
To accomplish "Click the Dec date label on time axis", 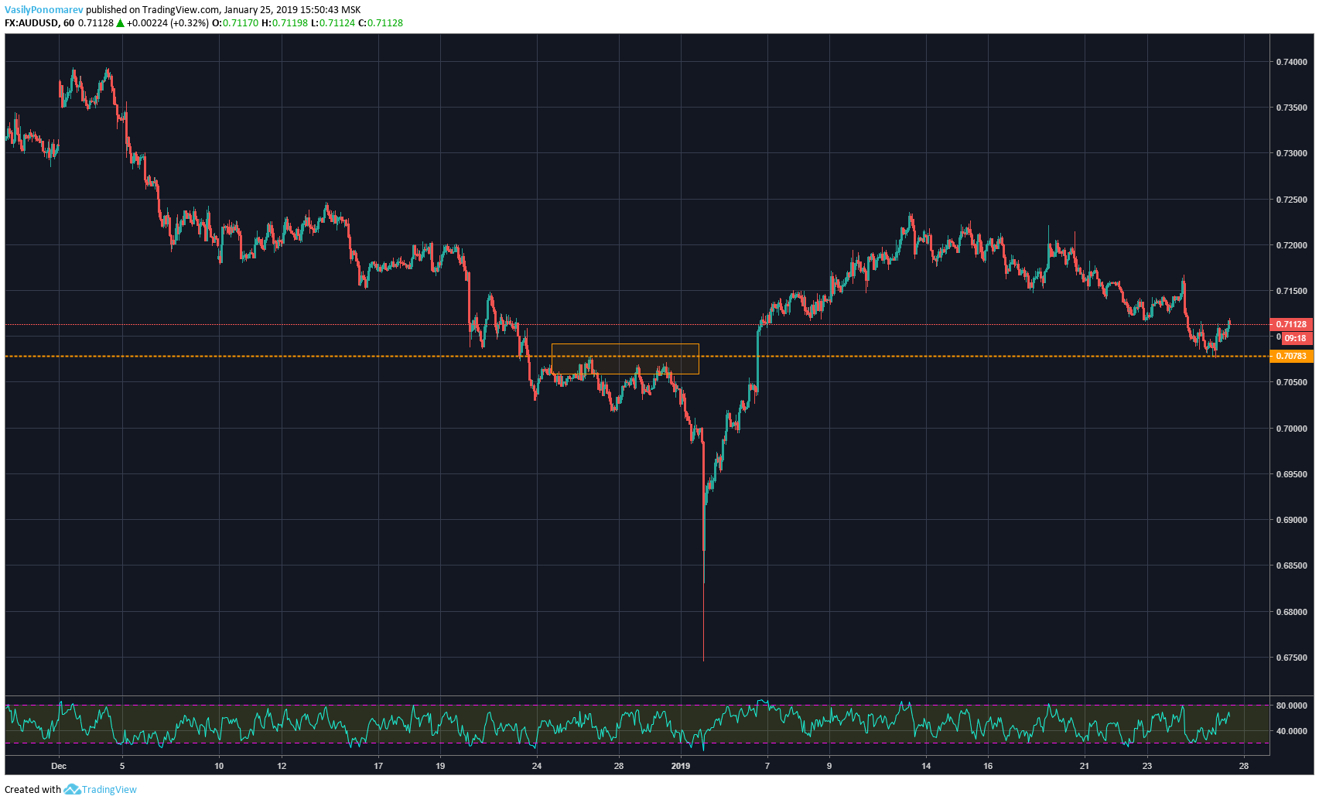I will click(59, 766).
